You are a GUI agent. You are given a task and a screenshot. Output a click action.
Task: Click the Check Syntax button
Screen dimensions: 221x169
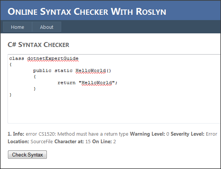pos(27,155)
